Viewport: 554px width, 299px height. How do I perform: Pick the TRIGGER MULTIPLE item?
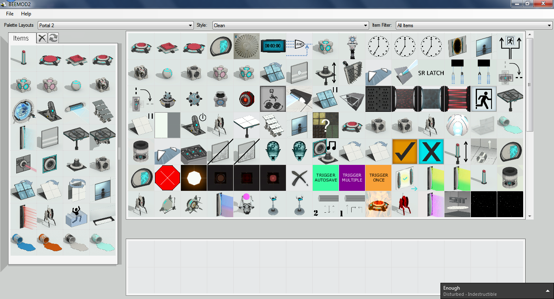coord(352,178)
